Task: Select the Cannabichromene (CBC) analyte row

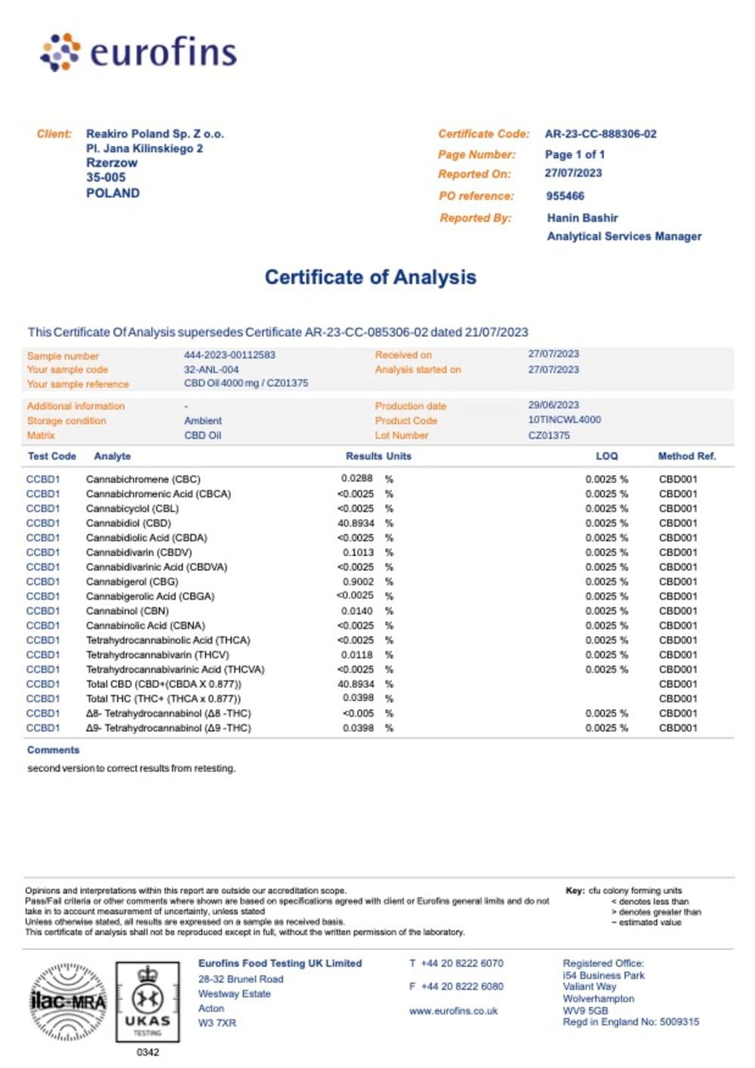Action: coord(143,479)
